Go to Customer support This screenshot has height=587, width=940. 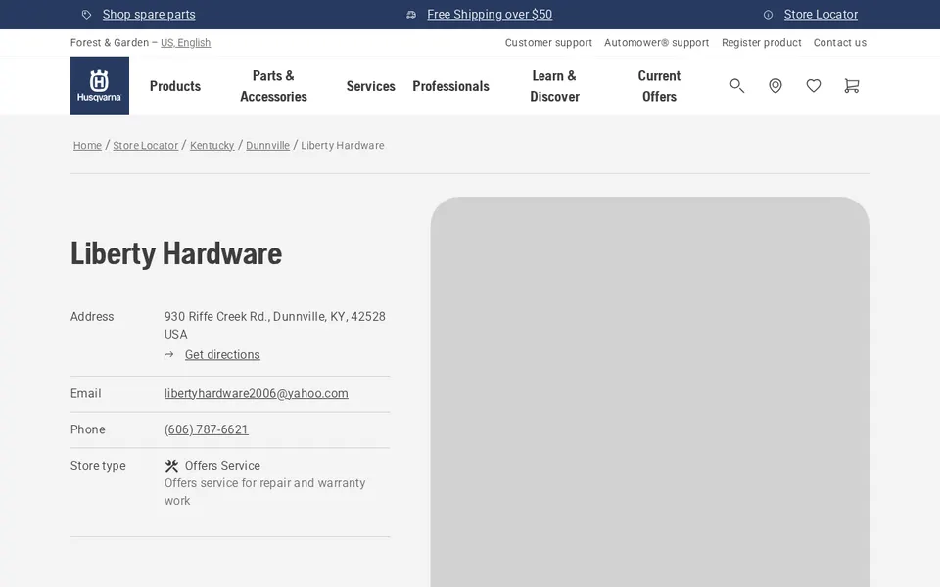coord(548,42)
